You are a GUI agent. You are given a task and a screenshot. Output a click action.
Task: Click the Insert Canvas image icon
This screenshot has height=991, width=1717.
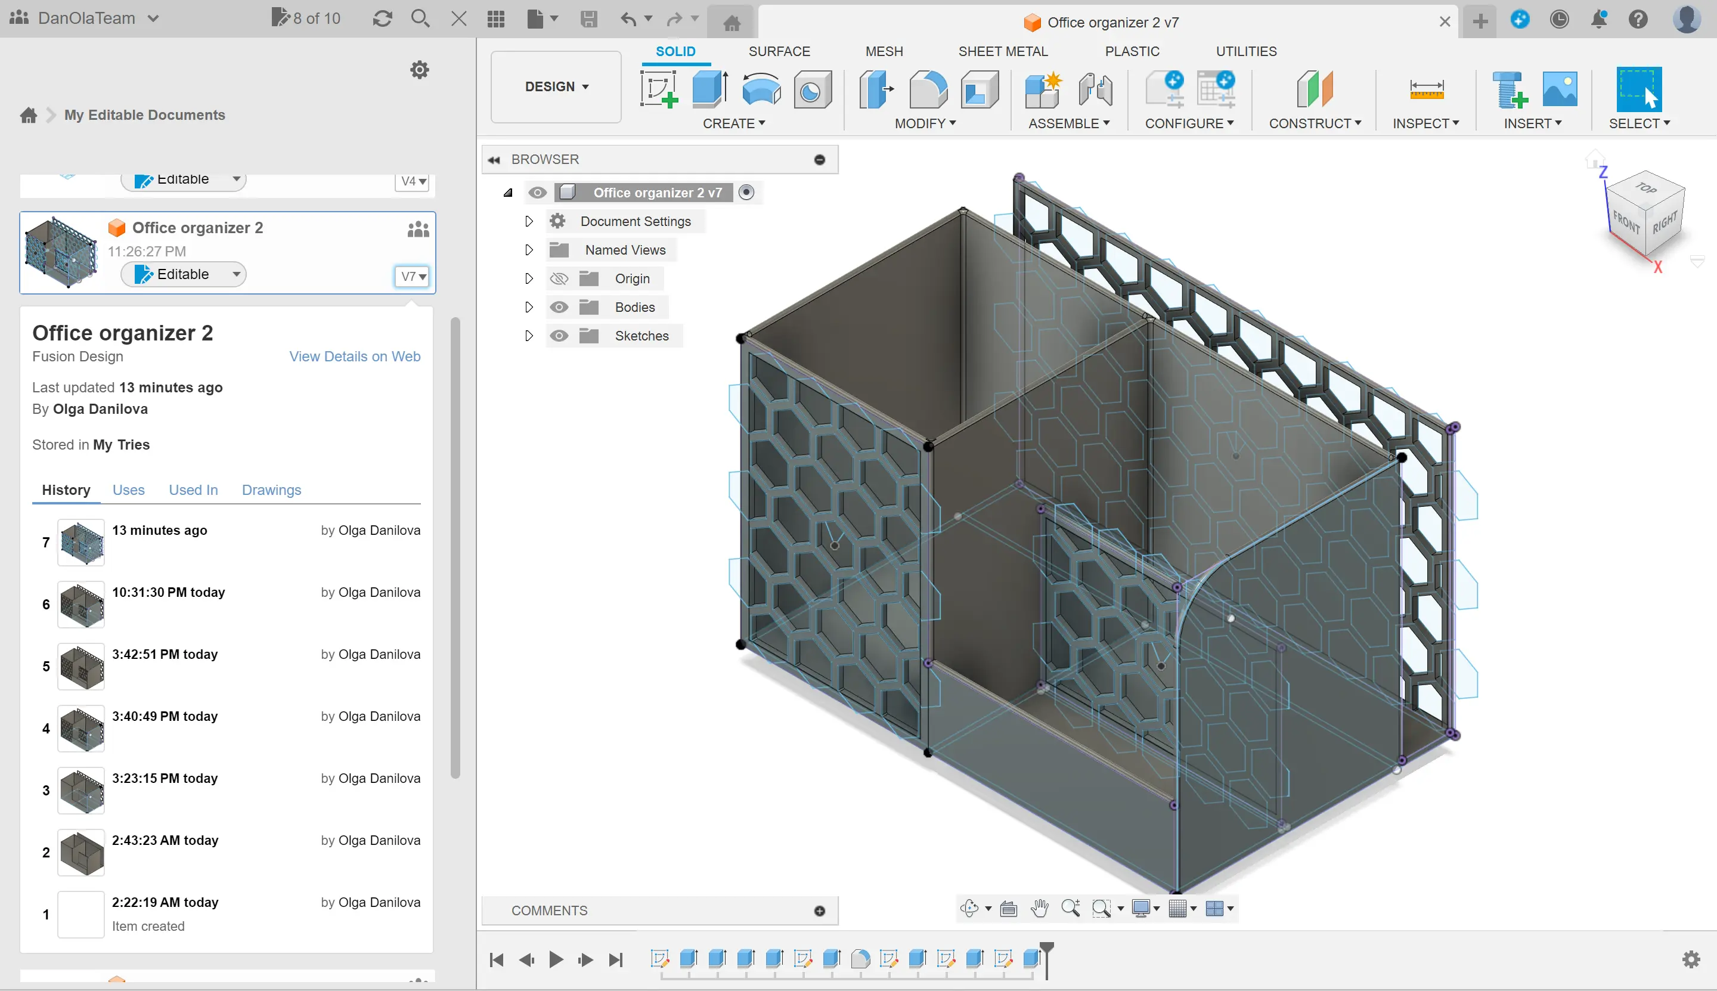tap(1559, 89)
